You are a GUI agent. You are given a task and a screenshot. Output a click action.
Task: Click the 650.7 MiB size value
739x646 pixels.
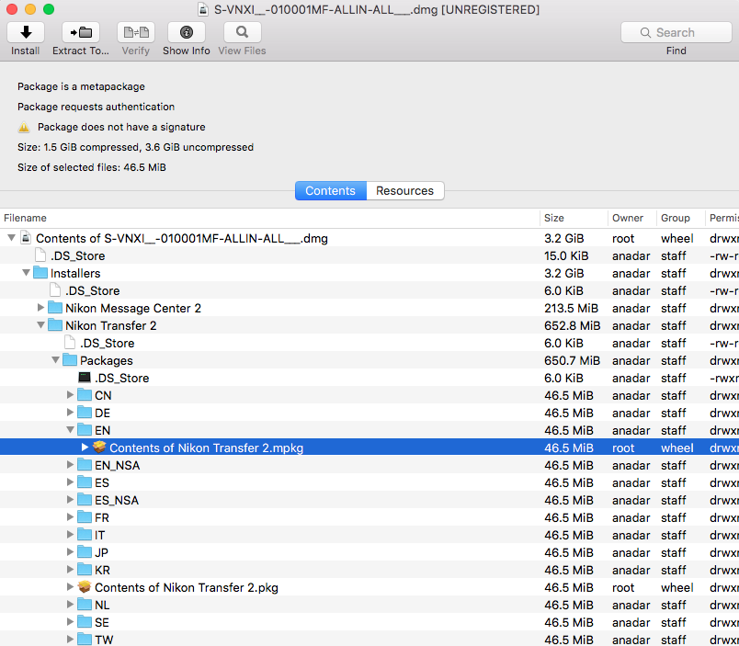coord(572,360)
